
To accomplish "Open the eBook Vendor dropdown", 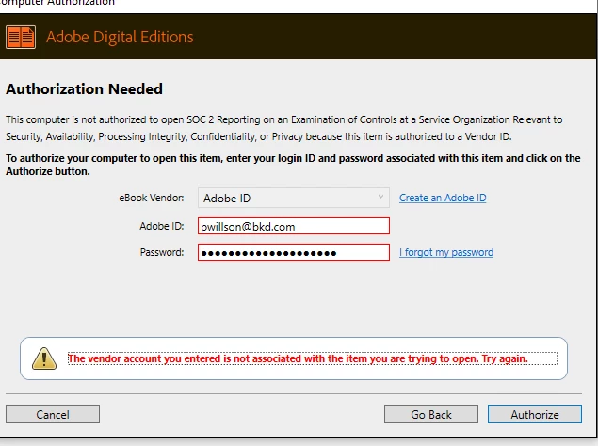I will 294,198.
